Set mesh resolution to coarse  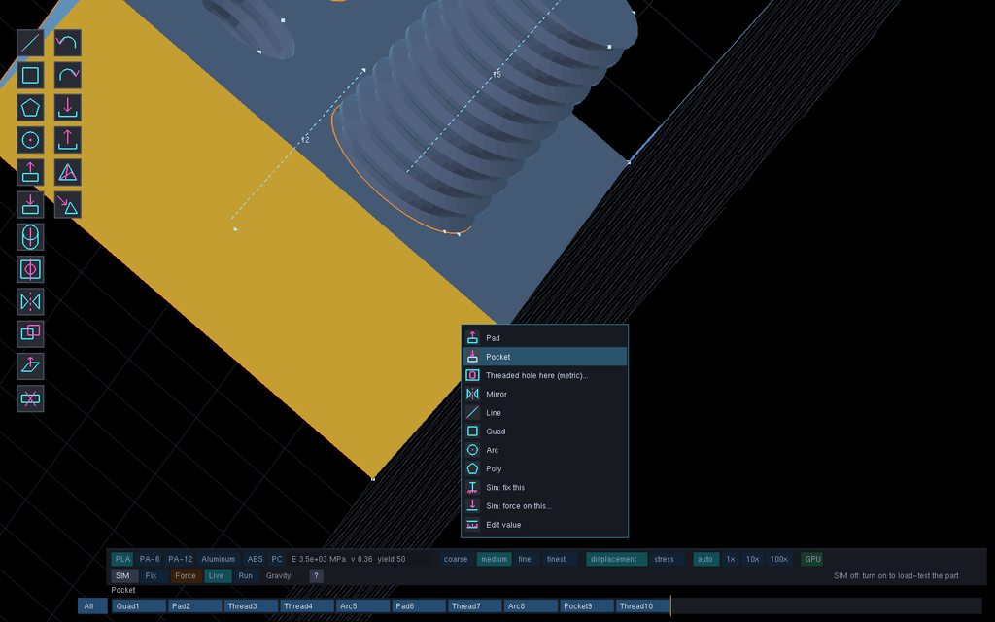tap(456, 559)
